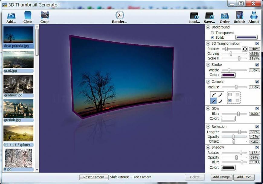Click the thumbnail list scroll-up arrow
Screen dimensions: 263x184
pyautogui.click(x=37, y=27)
